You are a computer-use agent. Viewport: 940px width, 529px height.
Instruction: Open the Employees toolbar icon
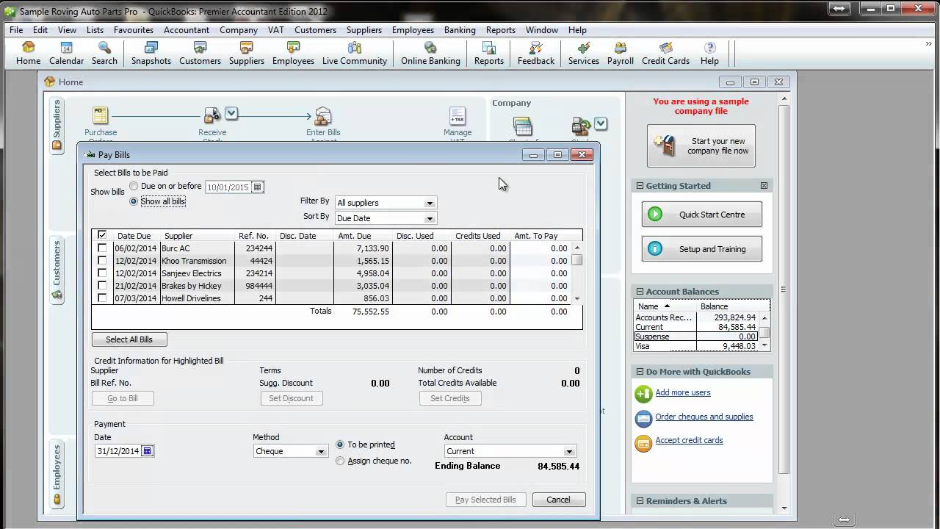point(293,54)
